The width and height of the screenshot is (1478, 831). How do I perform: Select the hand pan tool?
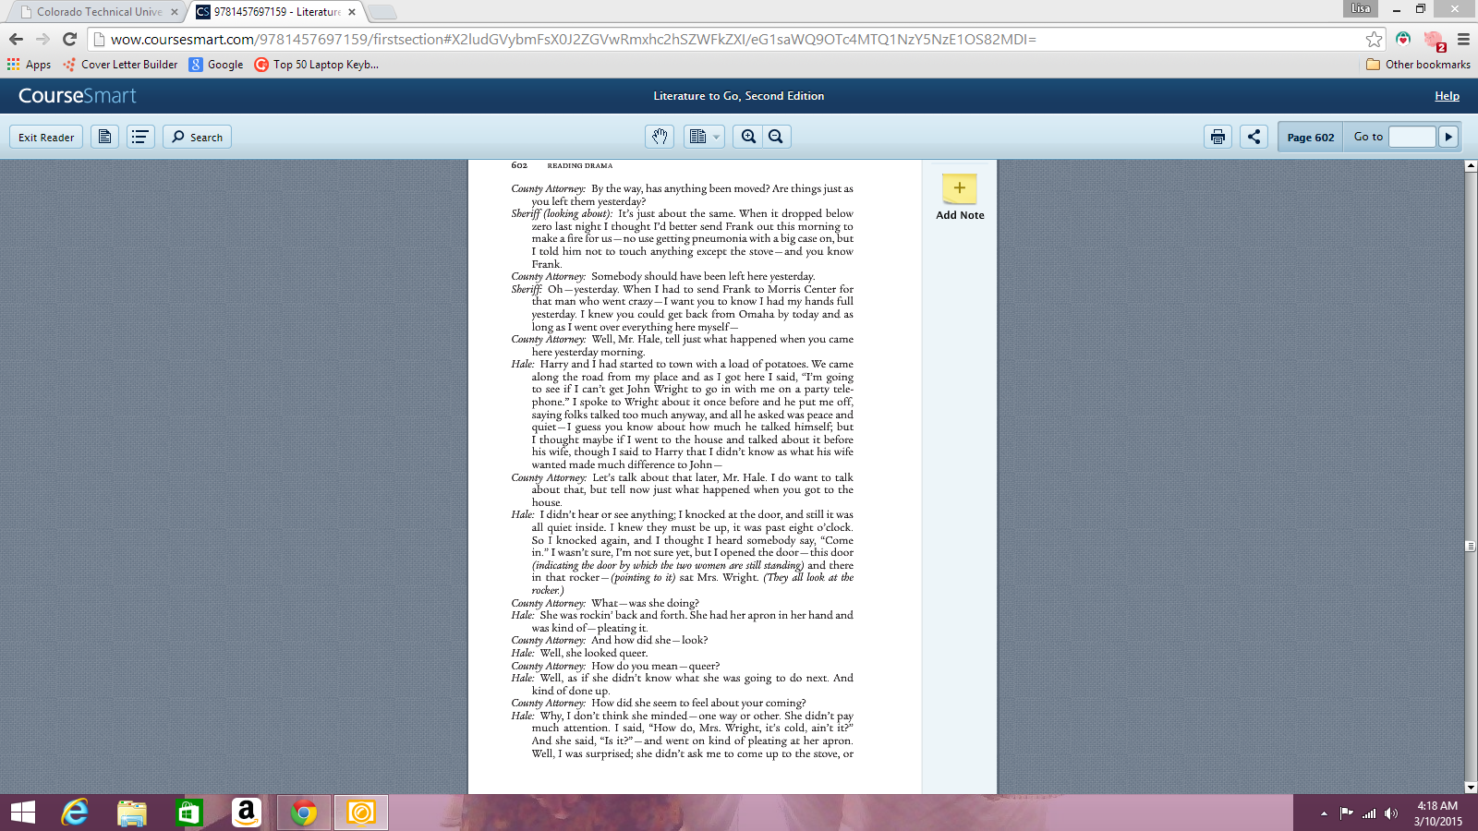coord(659,137)
